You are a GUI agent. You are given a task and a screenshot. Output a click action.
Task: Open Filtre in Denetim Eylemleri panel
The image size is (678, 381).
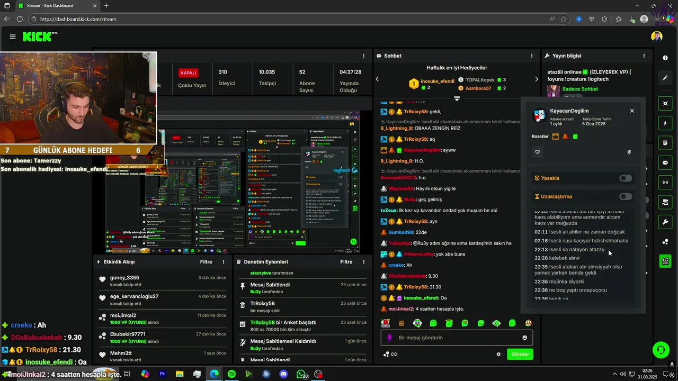pyautogui.click(x=346, y=262)
